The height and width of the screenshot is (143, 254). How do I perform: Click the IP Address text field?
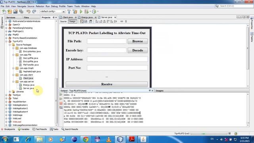pyautogui.click(x=117, y=59)
